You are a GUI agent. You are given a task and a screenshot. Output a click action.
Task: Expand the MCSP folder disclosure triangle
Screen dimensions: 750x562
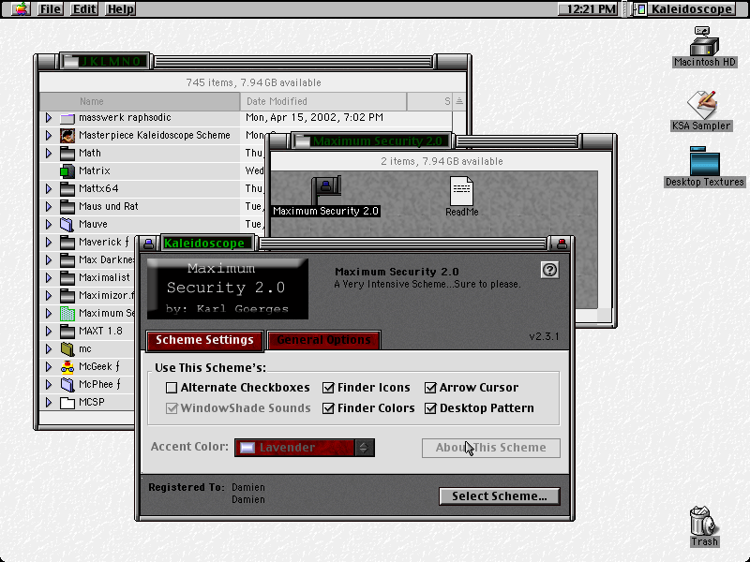49,403
